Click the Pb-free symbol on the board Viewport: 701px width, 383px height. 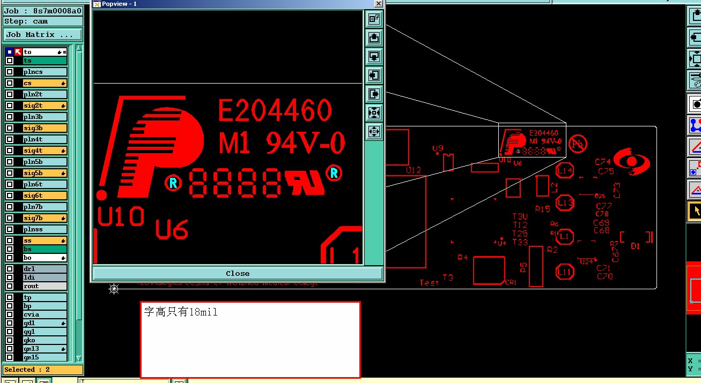tap(578, 144)
